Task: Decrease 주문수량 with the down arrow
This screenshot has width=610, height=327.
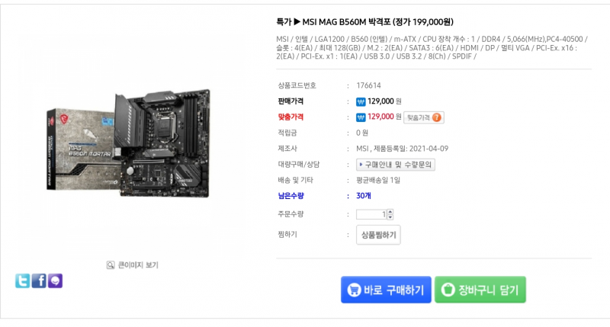Action: (x=390, y=216)
